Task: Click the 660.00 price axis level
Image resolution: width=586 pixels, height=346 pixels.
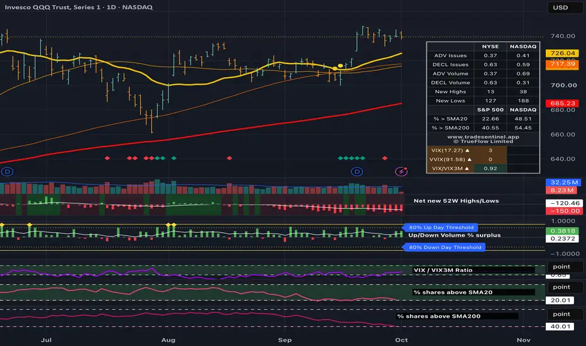Action: pos(563,135)
